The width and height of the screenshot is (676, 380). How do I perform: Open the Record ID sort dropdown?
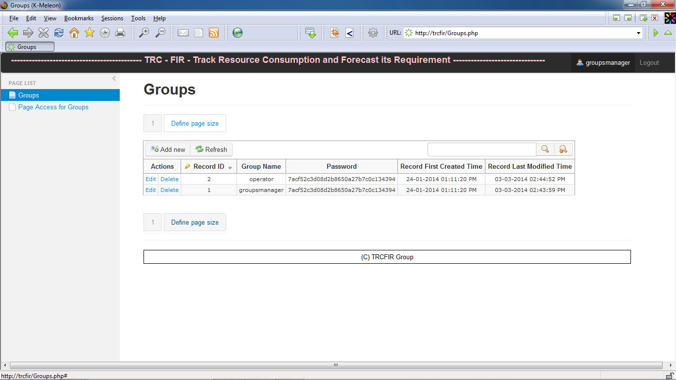229,167
